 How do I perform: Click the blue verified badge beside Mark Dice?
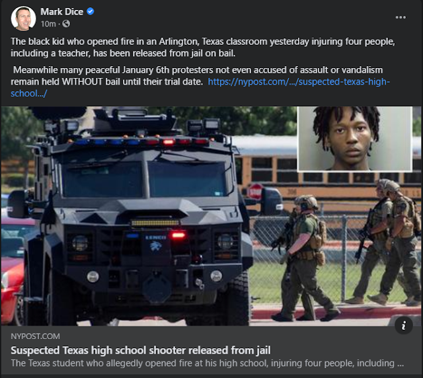(91, 11)
